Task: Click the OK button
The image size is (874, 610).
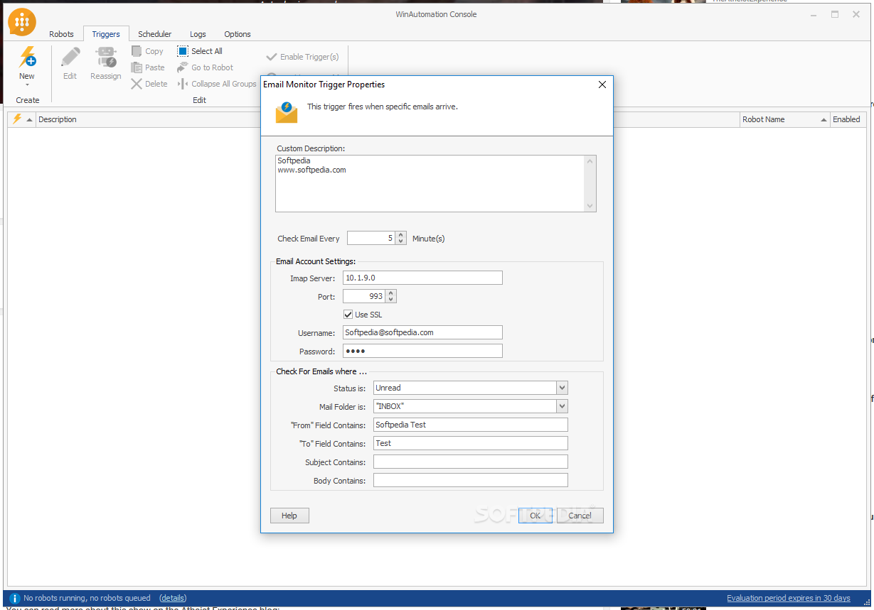Action: (535, 516)
